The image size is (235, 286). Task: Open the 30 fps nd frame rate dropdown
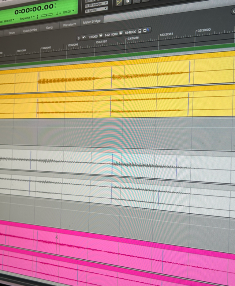point(96,9)
